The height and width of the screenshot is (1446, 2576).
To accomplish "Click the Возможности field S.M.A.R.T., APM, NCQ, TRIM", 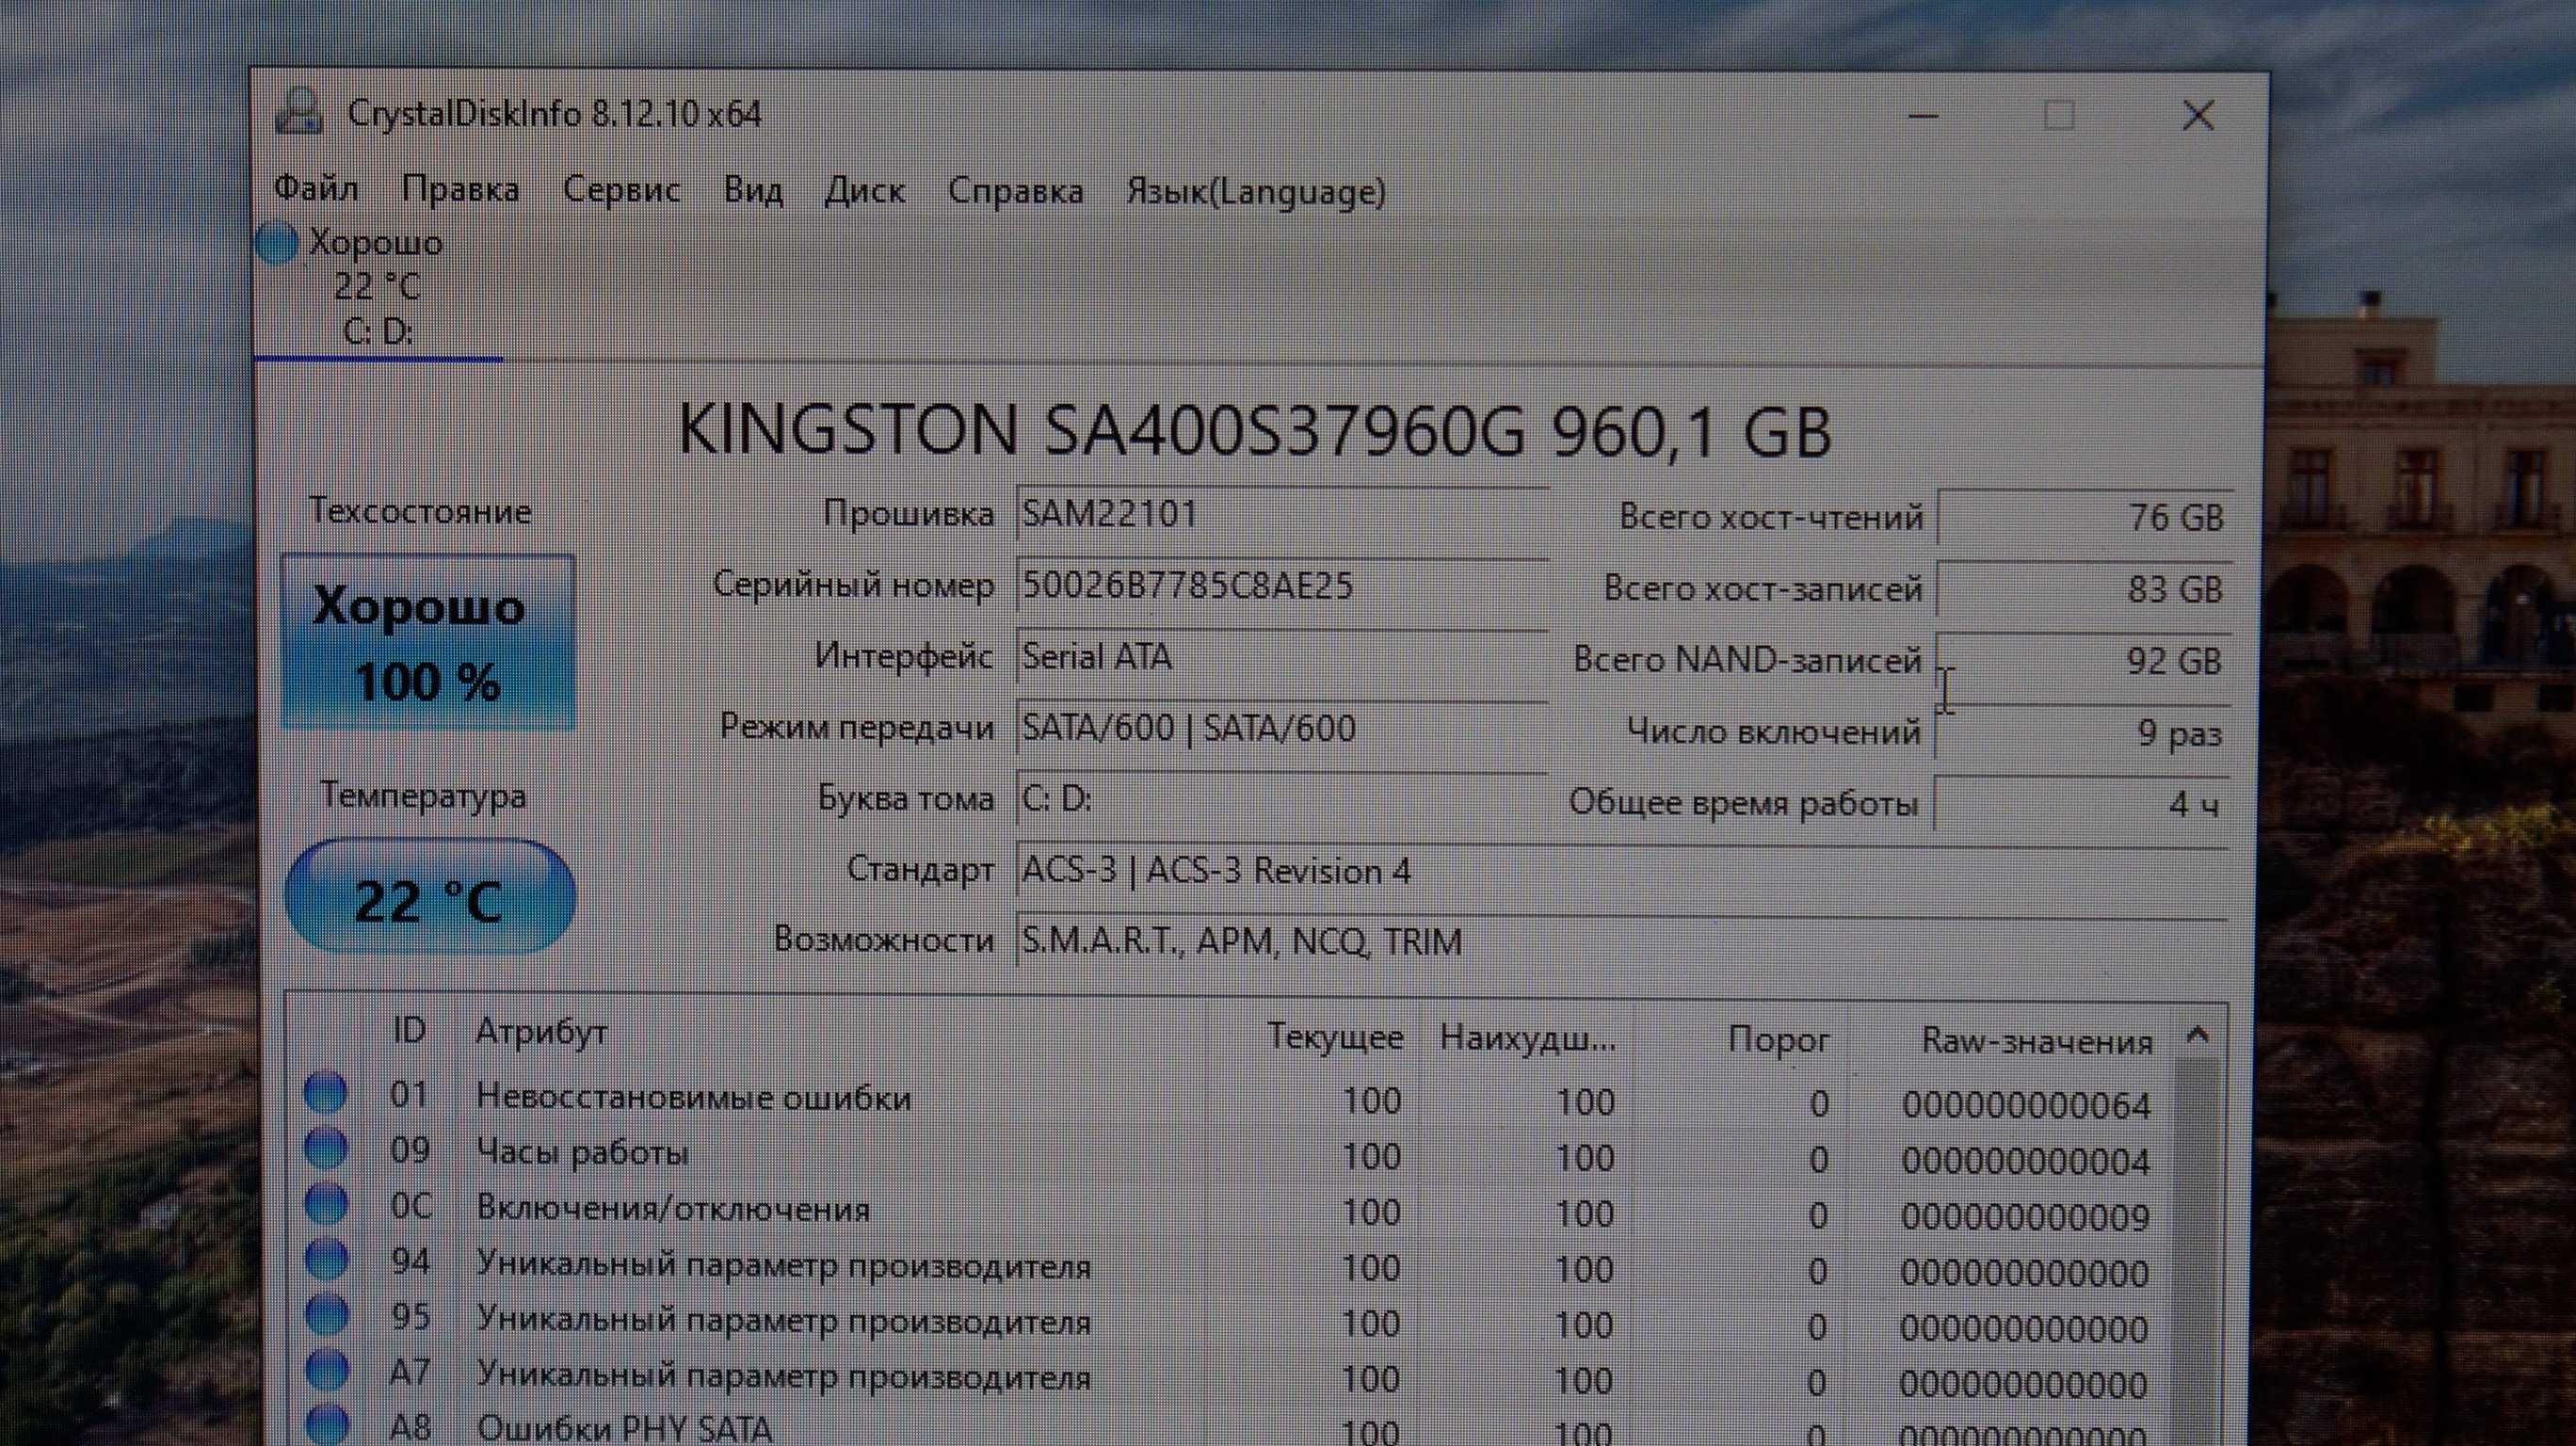I will pyautogui.click(x=1621, y=941).
